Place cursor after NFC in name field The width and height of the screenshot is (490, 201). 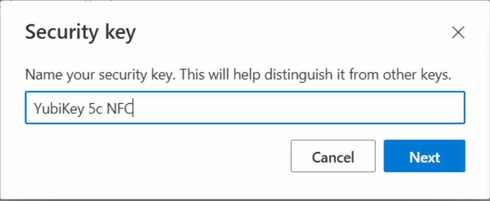tap(134, 108)
